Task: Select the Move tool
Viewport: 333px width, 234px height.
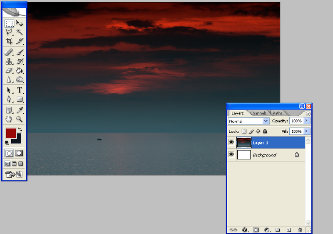Action: 20,23
